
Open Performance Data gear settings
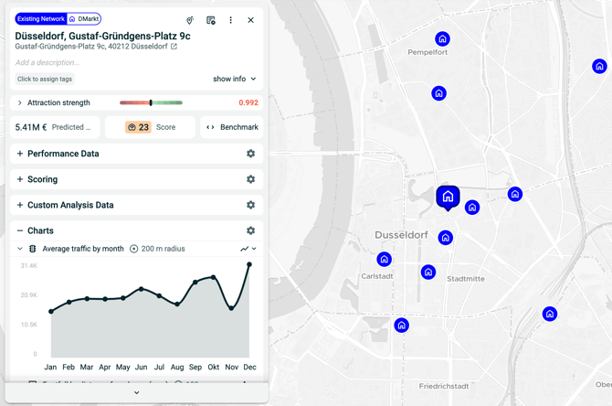(250, 154)
